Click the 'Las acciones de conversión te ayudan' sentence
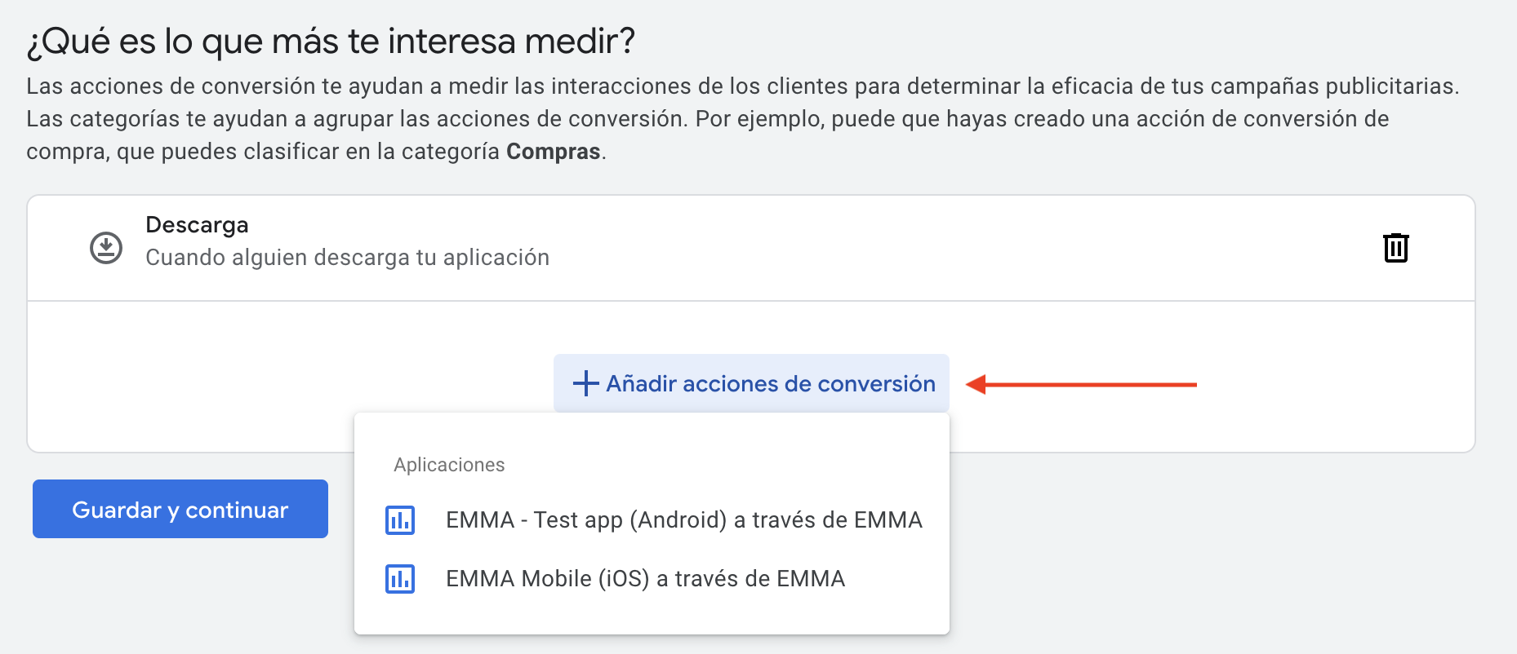1517x654 pixels. coord(741,86)
